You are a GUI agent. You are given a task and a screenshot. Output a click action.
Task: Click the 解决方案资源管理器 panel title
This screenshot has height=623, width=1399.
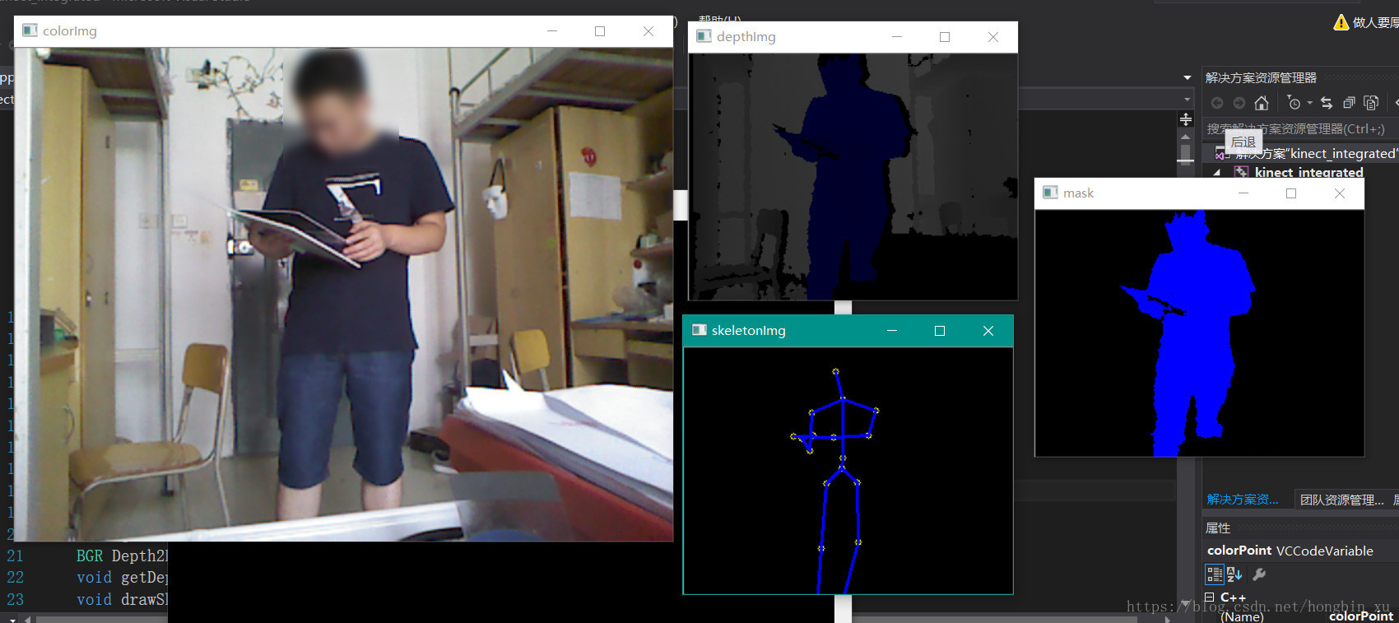click(1261, 77)
